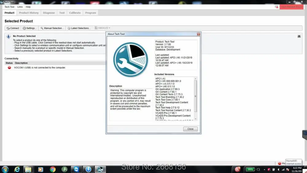Click the 99% battery indicator
Image resolution: width=307 pixels, height=173 pixels.
(250, 169)
